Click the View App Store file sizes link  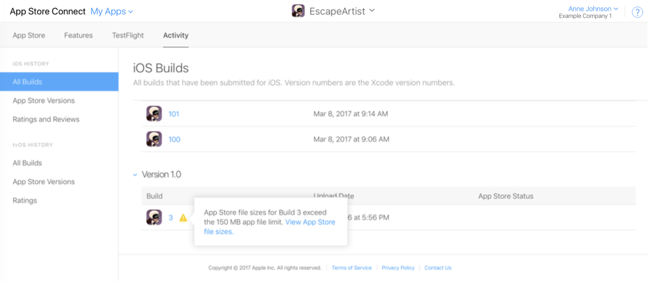[x=310, y=222]
